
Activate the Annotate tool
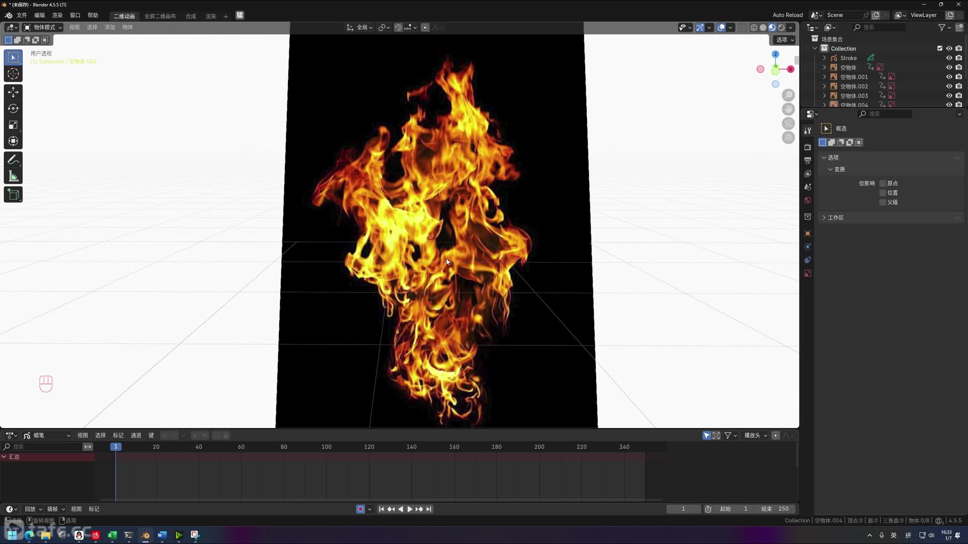[x=13, y=160]
